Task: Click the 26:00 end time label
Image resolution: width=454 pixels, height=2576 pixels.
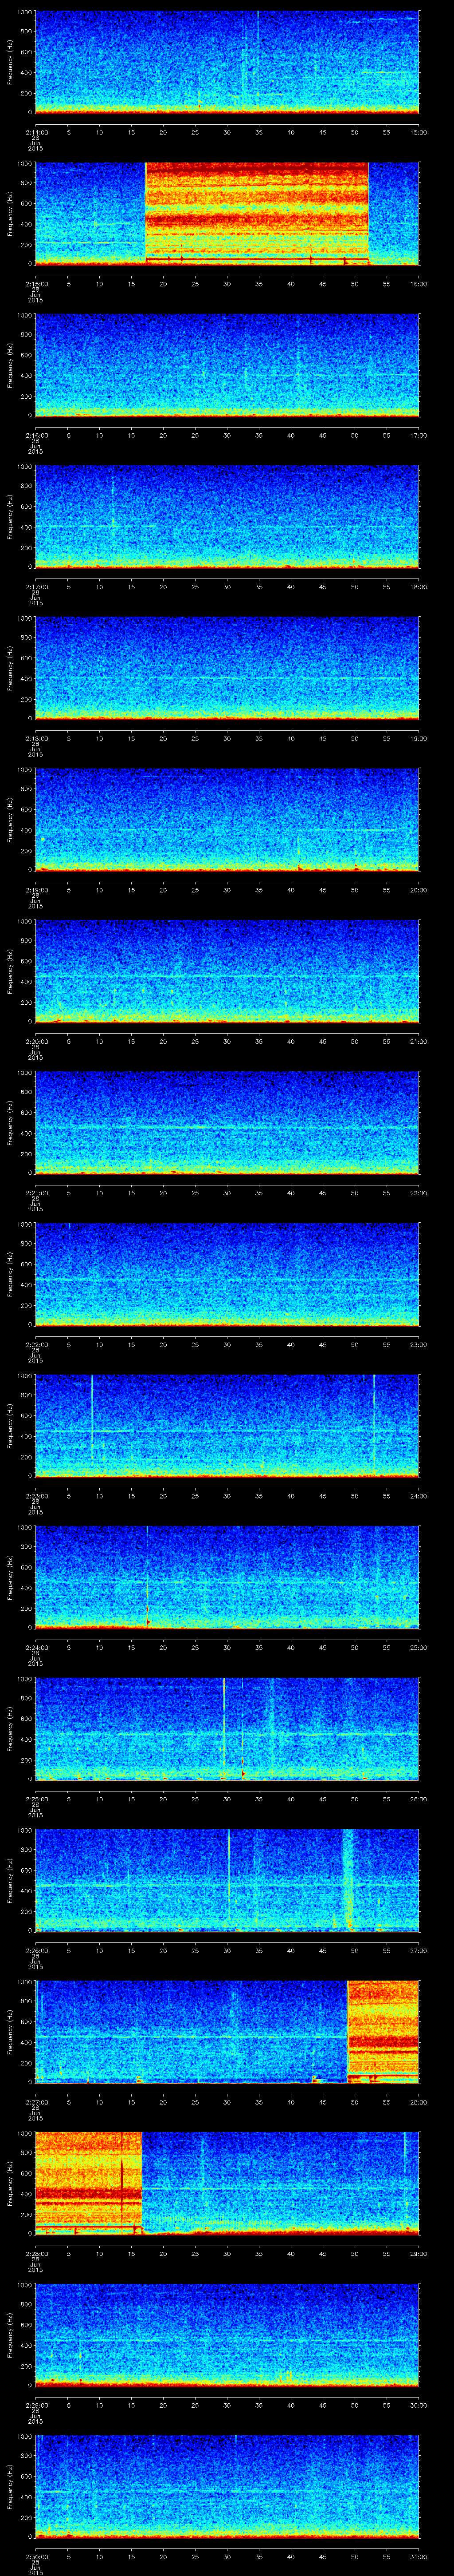Action: click(x=418, y=1798)
